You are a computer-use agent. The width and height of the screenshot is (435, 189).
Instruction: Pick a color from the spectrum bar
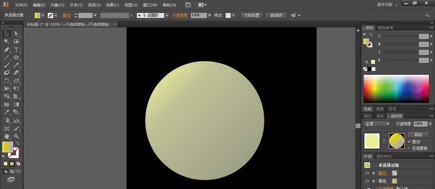[395, 89]
